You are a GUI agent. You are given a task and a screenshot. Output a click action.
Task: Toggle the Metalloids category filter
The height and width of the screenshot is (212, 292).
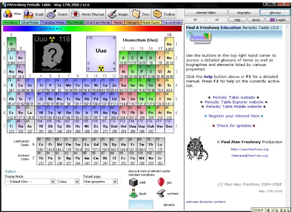[11, 23]
